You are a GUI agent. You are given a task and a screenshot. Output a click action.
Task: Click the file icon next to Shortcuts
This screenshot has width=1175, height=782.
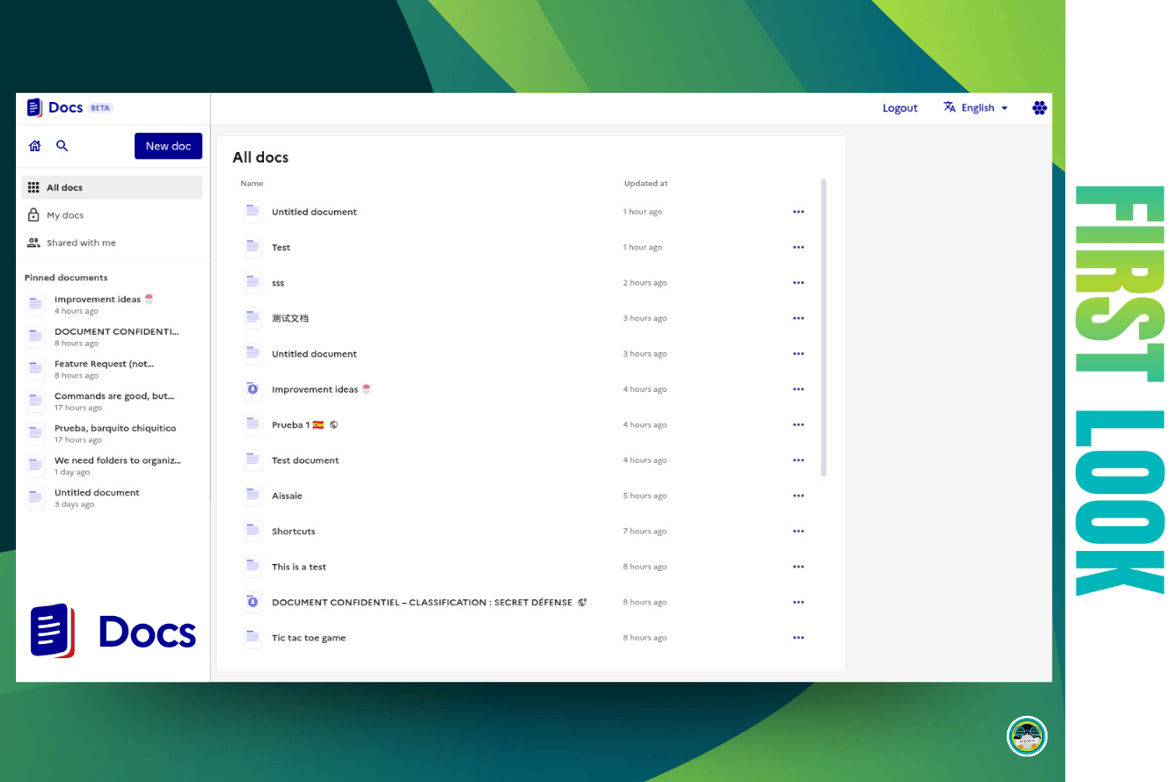[252, 532]
